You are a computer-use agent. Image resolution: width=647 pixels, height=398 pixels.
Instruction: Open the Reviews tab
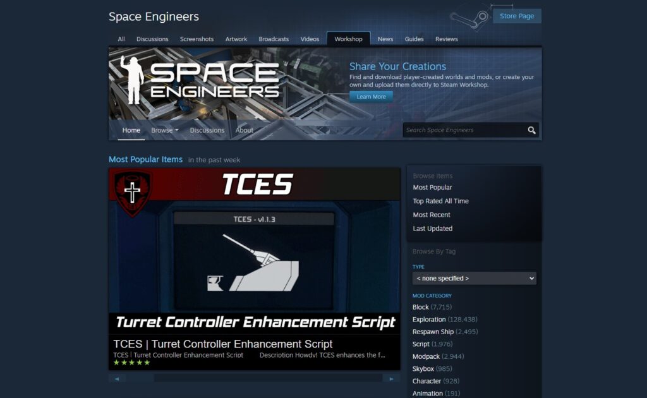[x=447, y=39]
